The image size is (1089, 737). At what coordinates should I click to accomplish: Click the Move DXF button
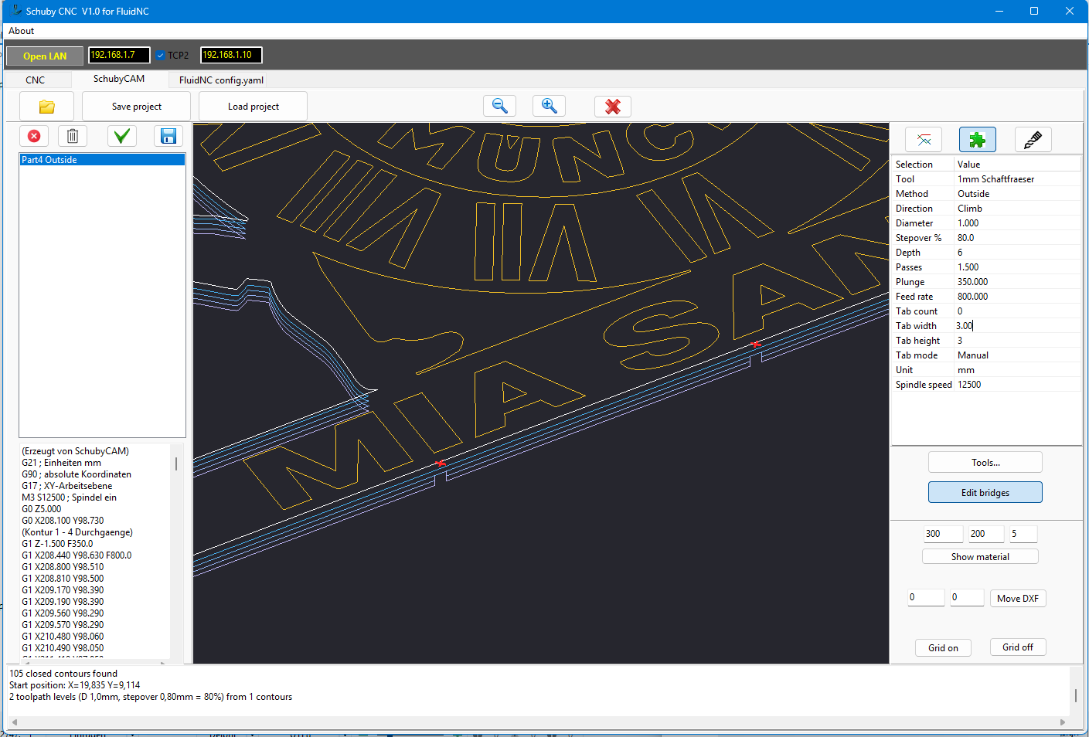(1018, 598)
